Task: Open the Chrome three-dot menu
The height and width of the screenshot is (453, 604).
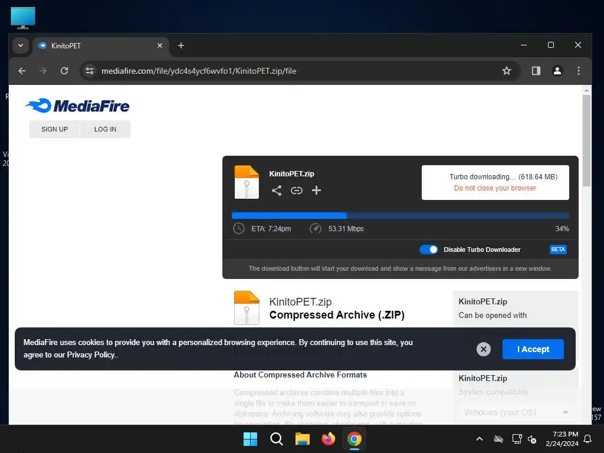Action: point(579,71)
